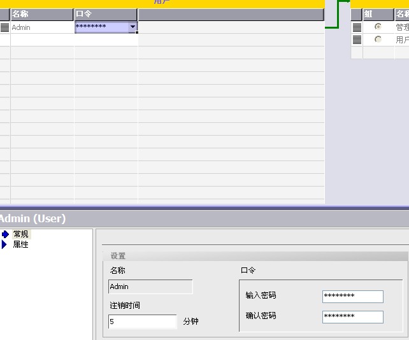The height and width of the screenshot is (340, 409).
Task: Click the row handle icon beside Admin user
Action: click(x=4, y=27)
